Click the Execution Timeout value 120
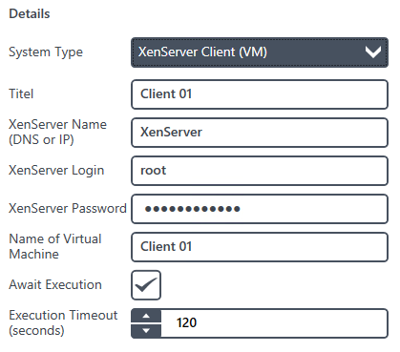The width and height of the screenshot is (400, 352). coord(186,322)
